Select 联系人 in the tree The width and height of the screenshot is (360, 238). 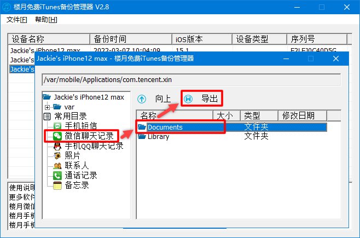point(77,166)
